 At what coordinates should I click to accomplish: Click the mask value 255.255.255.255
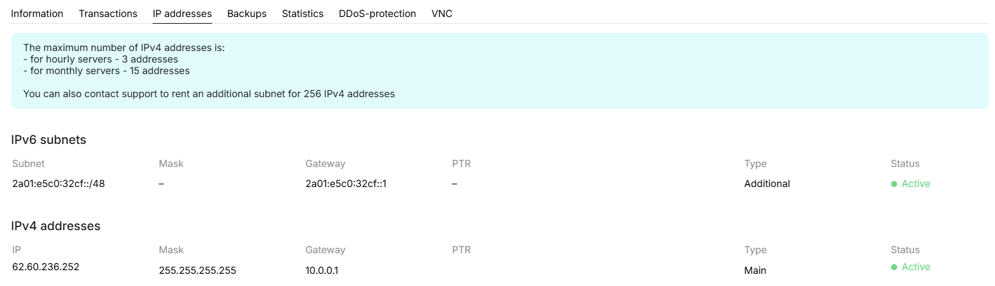[x=198, y=270]
